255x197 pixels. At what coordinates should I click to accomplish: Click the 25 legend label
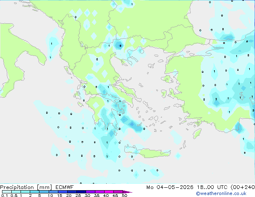tap(78, 195)
